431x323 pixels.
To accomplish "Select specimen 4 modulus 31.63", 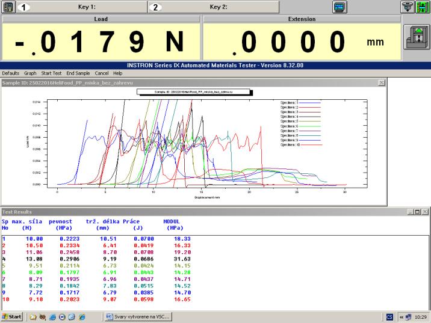I will tap(182, 259).
